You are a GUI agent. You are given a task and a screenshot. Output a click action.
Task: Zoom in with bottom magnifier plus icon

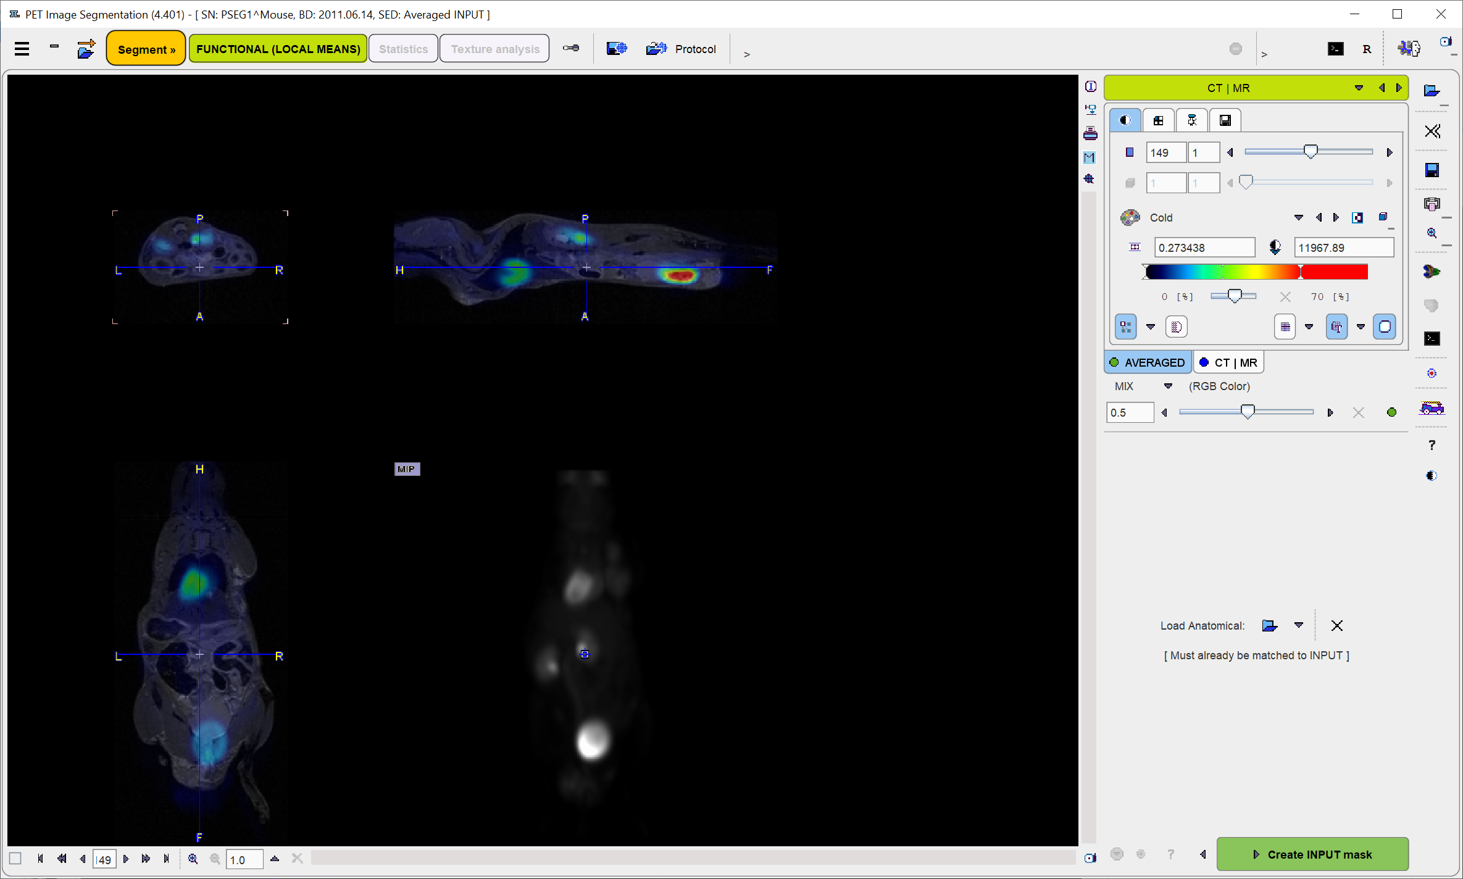pyautogui.click(x=193, y=859)
